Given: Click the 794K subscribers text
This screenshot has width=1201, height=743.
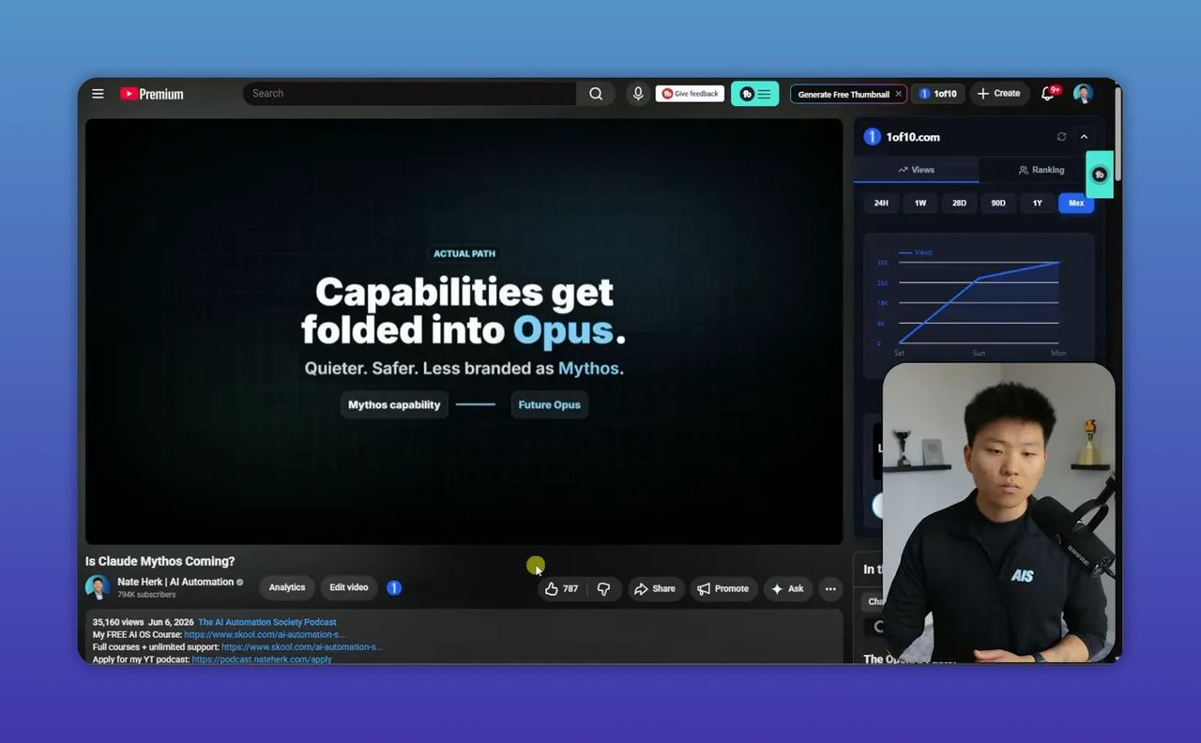Looking at the screenshot, I should 146,595.
